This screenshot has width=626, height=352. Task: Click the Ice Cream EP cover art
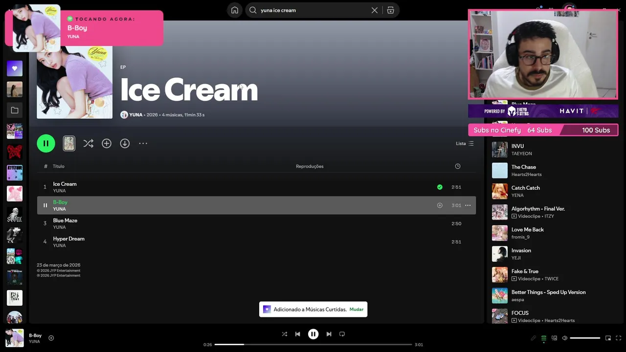pyautogui.click(x=74, y=82)
